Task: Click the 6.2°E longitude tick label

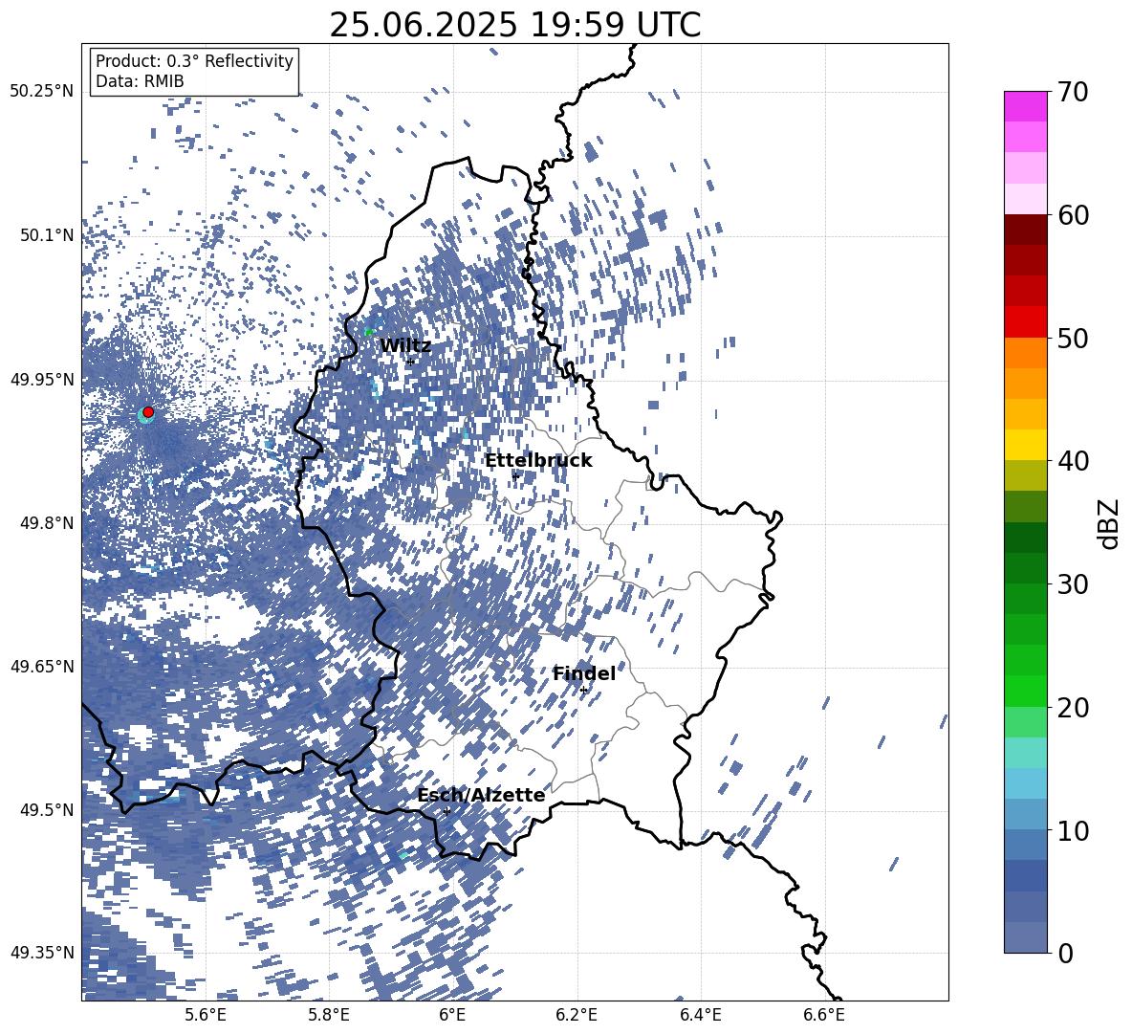Action: [577, 1015]
